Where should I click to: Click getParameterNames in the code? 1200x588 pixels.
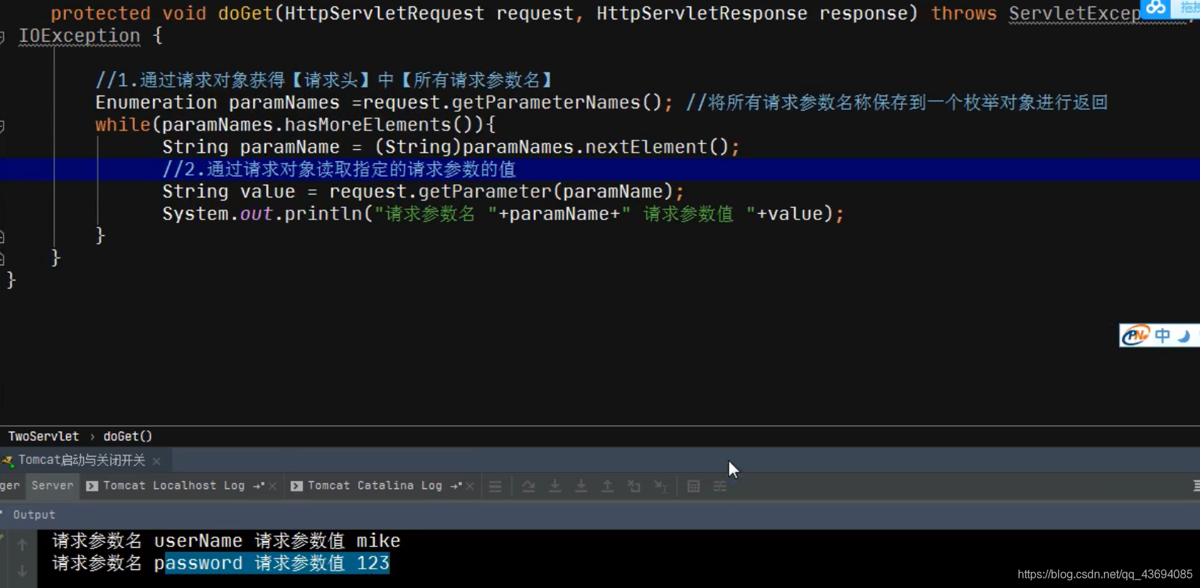[x=547, y=103]
